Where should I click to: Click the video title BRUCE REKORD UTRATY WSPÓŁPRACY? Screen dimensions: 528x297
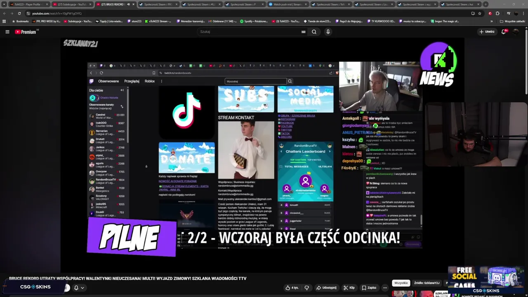(128, 278)
